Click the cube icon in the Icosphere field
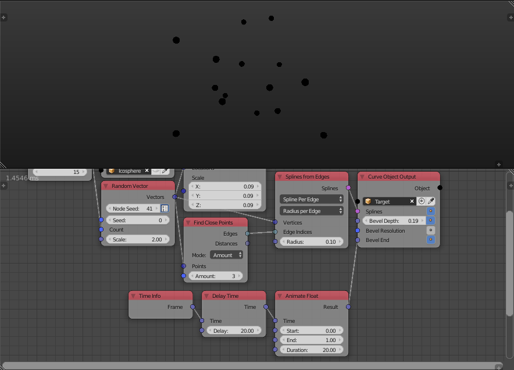This screenshot has width=514, height=370. point(112,170)
